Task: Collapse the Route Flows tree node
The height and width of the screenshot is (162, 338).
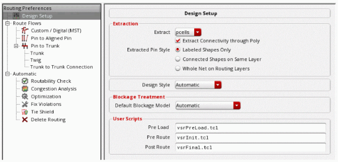Action: coord(8,23)
